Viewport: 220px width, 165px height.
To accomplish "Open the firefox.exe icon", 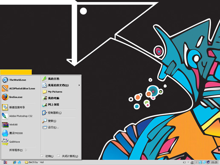I will point(5,97).
